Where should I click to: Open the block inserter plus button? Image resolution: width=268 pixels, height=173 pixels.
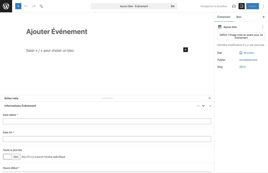point(18,6)
